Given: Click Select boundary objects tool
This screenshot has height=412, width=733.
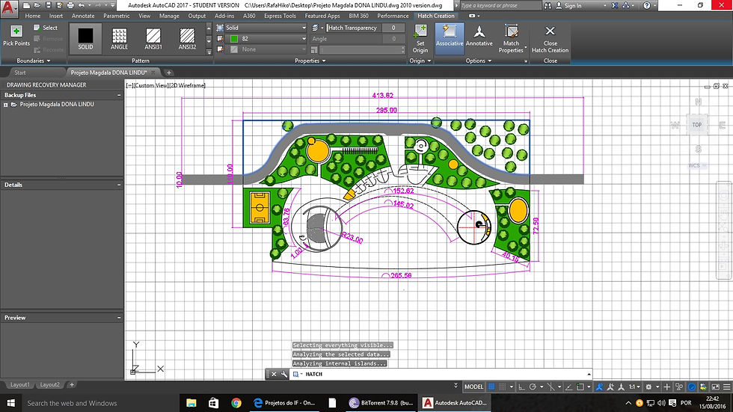Looking at the screenshot, I should [46, 28].
